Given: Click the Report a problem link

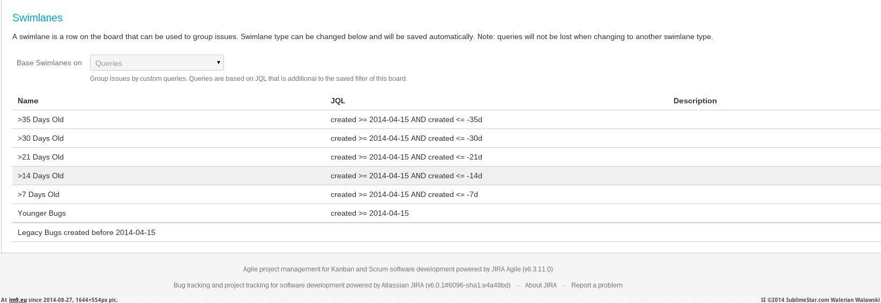Looking at the screenshot, I should point(596,285).
